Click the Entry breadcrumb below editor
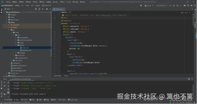This screenshot has width=197, height=104. (x=66, y=76)
